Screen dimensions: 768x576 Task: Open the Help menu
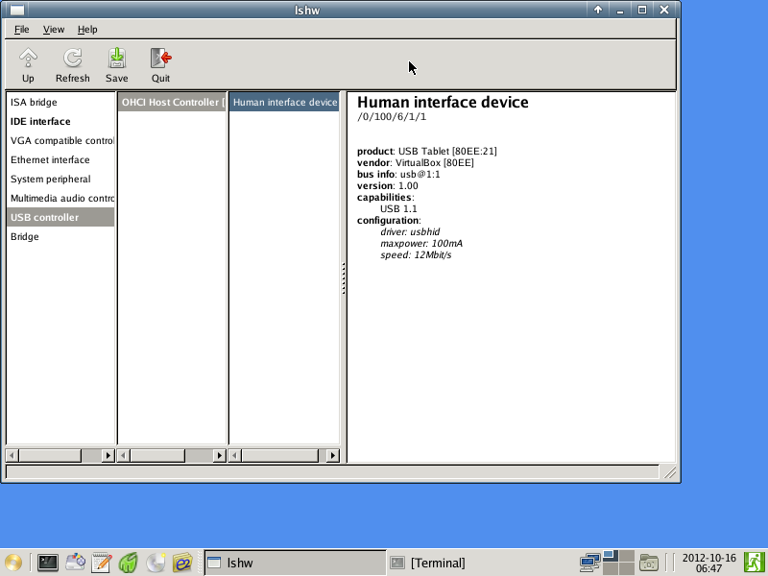pyautogui.click(x=87, y=30)
